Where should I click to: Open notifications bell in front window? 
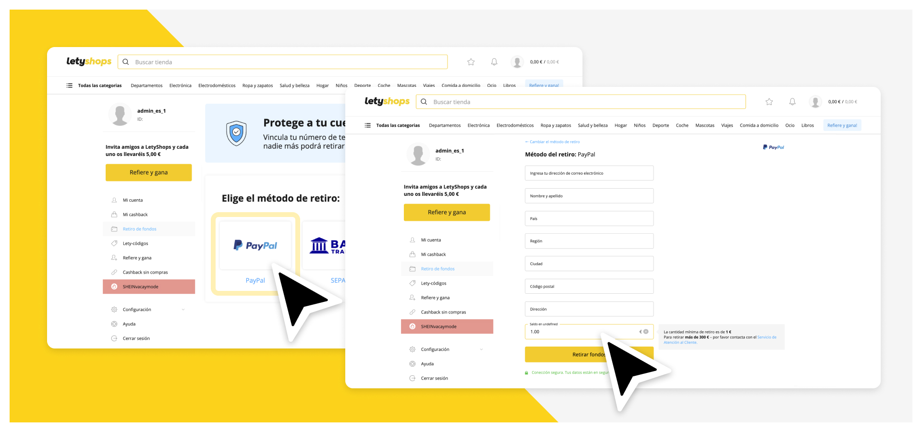coord(792,102)
